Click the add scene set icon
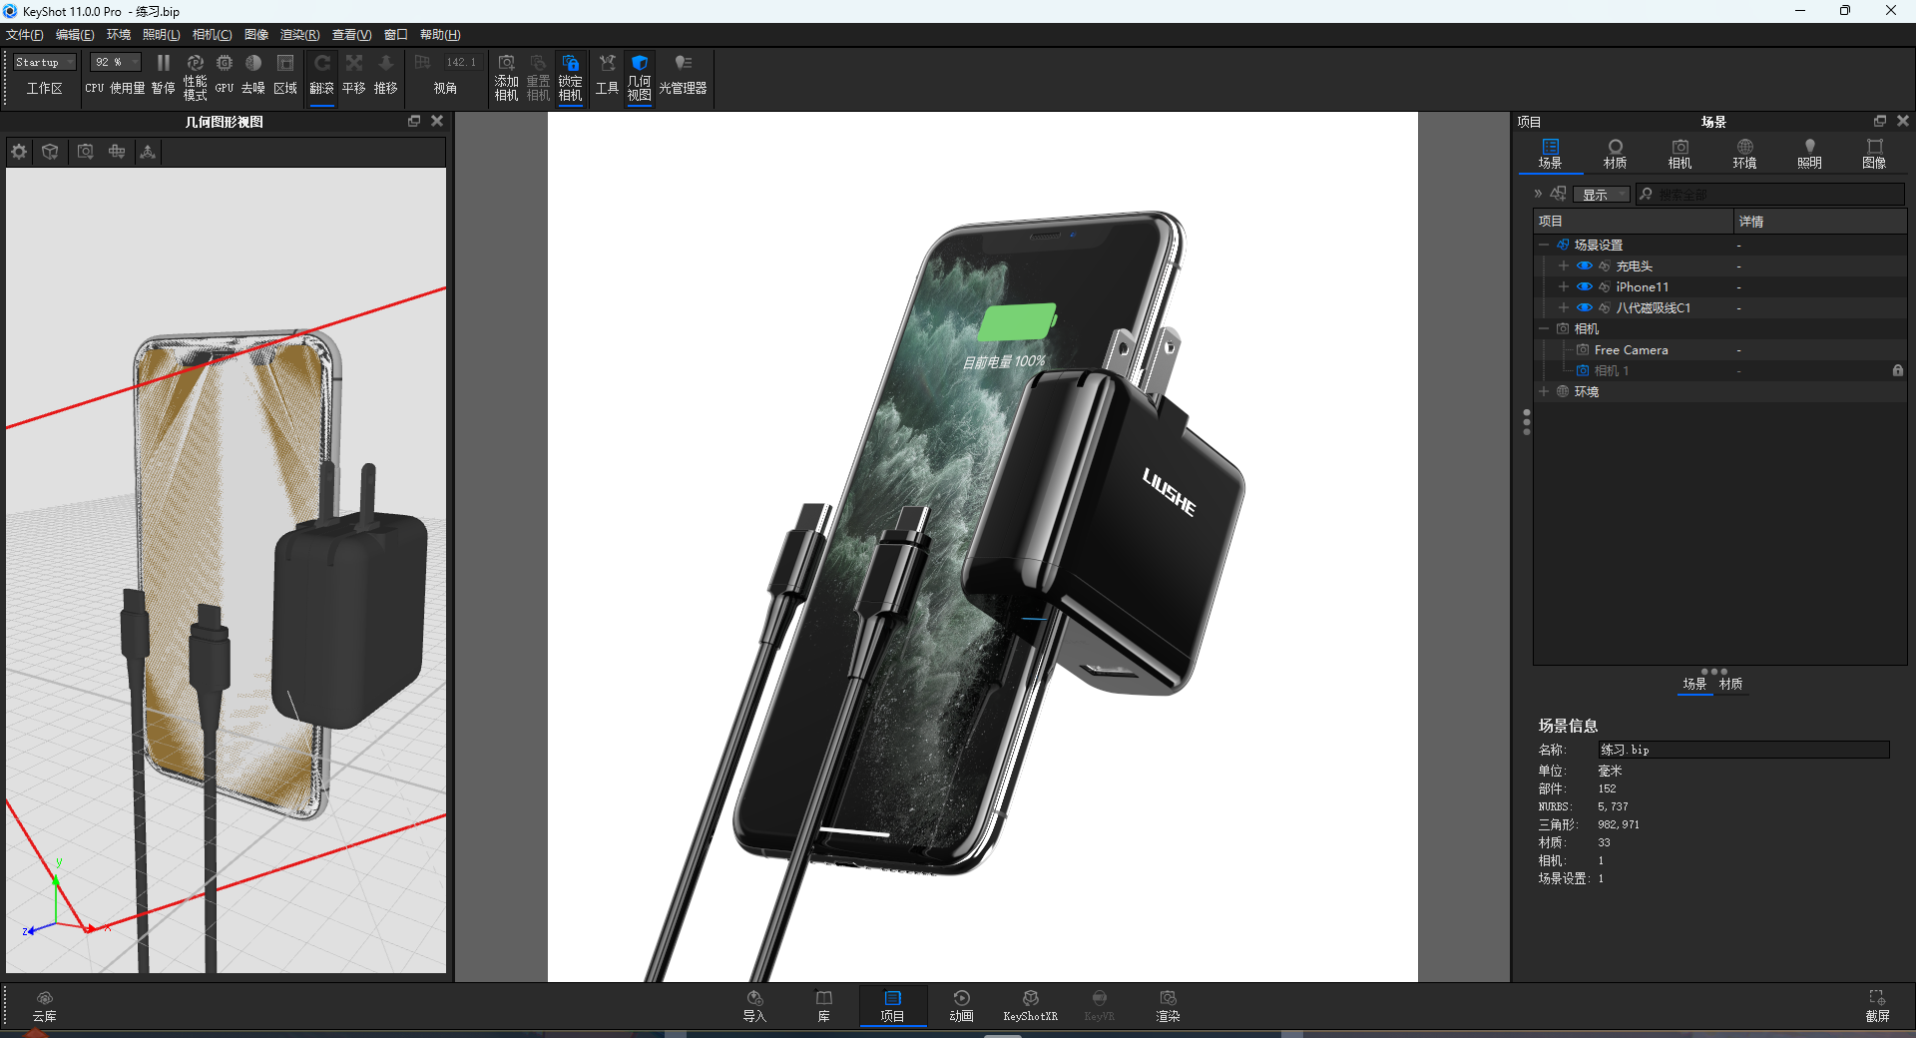The width and height of the screenshot is (1916, 1038). coord(1558,194)
